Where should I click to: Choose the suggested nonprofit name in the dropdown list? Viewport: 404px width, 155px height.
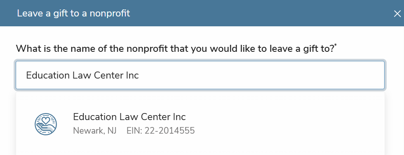129,117
